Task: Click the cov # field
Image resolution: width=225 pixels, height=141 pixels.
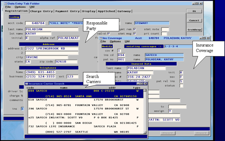Action: (119, 51)
